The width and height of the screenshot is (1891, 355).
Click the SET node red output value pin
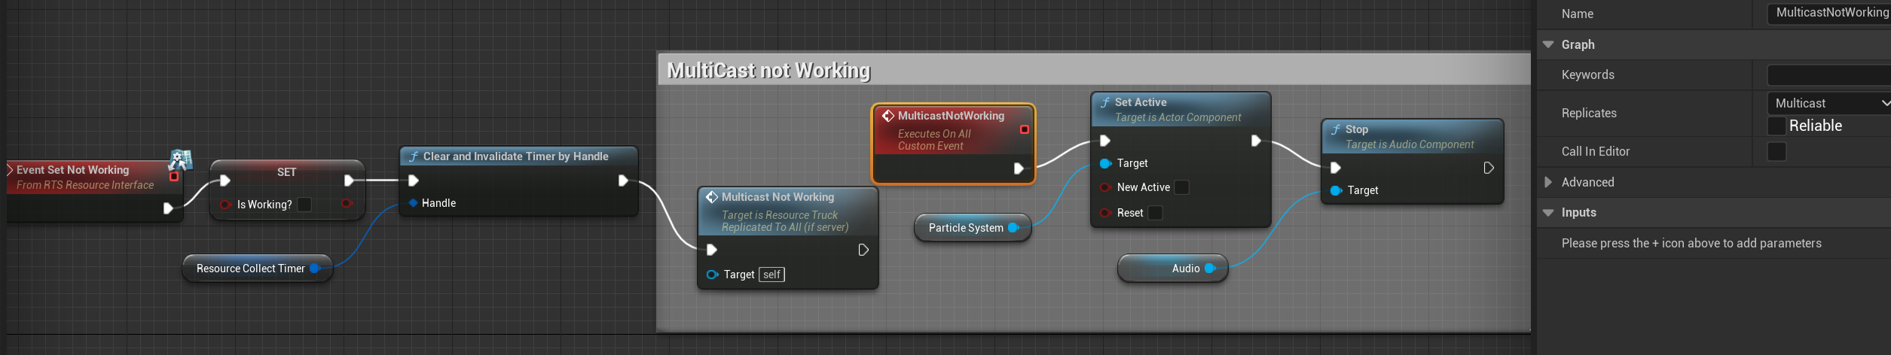point(347,203)
